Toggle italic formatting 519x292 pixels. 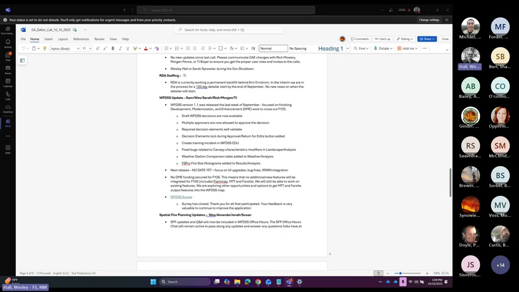click(120, 48)
